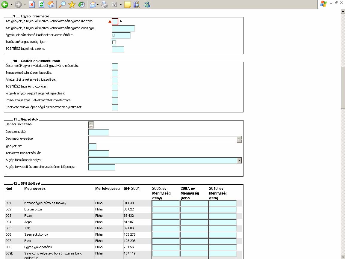Check the Tangazdaság/tanüzem igazolás box
345x259 pixels.
pos(115,73)
